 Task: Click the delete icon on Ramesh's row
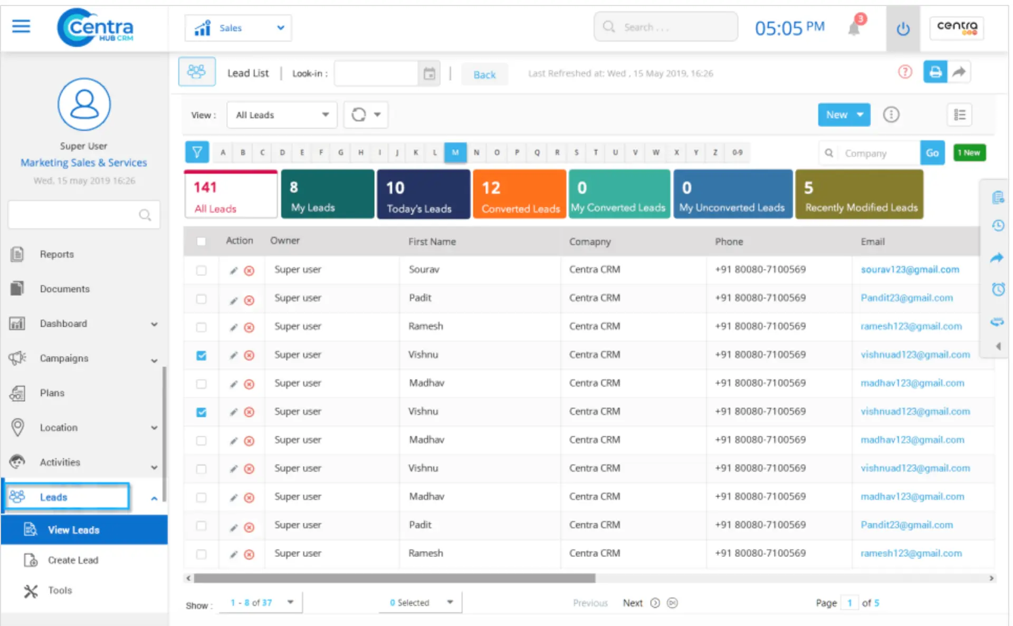click(x=249, y=328)
